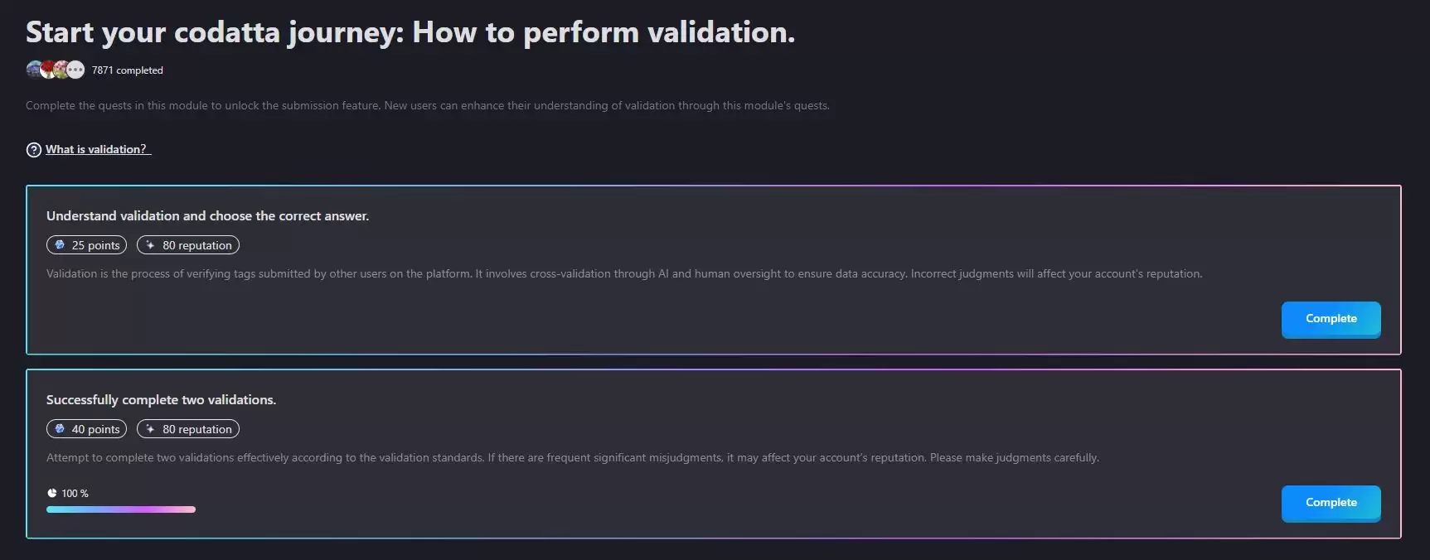Click the "25 points" reward badge label
This screenshot has width=1430, height=560.
click(95, 245)
